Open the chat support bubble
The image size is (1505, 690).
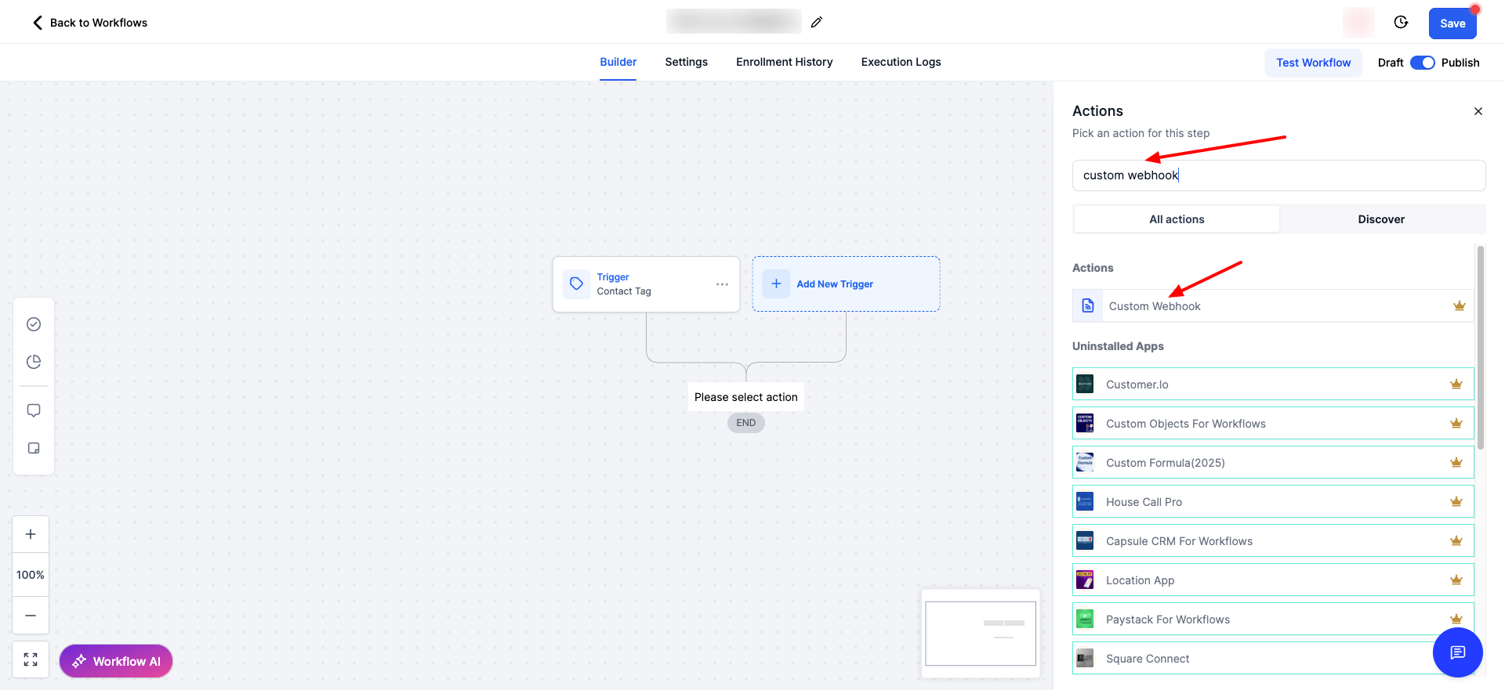tap(1457, 652)
